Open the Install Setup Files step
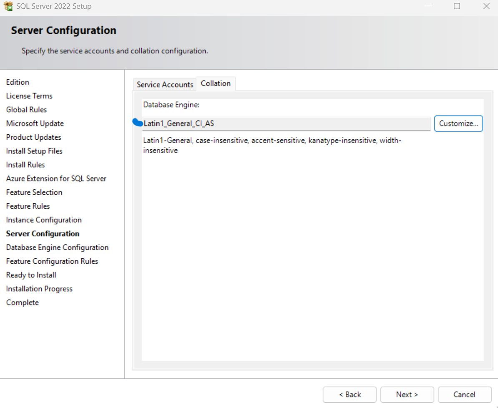The height and width of the screenshot is (408, 498). coord(34,151)
